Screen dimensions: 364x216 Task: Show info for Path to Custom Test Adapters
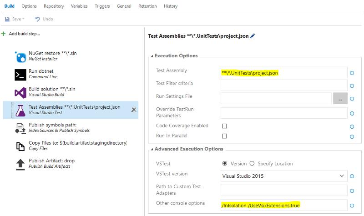click(x=352, y=191)
